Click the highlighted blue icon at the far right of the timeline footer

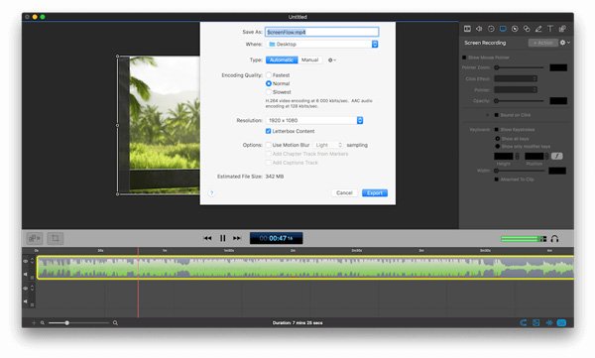(x=561, y=323)
